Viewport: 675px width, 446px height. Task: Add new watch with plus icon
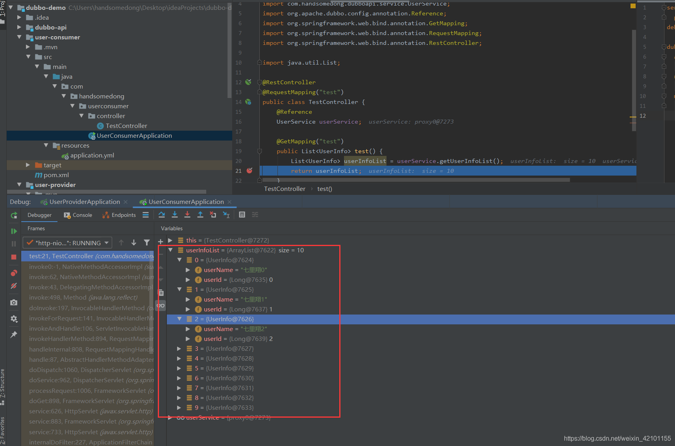click(x=161, y=242)
